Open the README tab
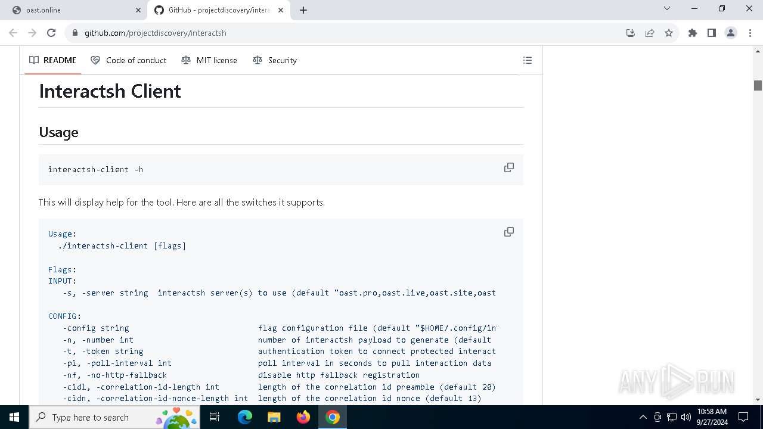This screenshot has width=763, height=429. [x=53, y=60]
